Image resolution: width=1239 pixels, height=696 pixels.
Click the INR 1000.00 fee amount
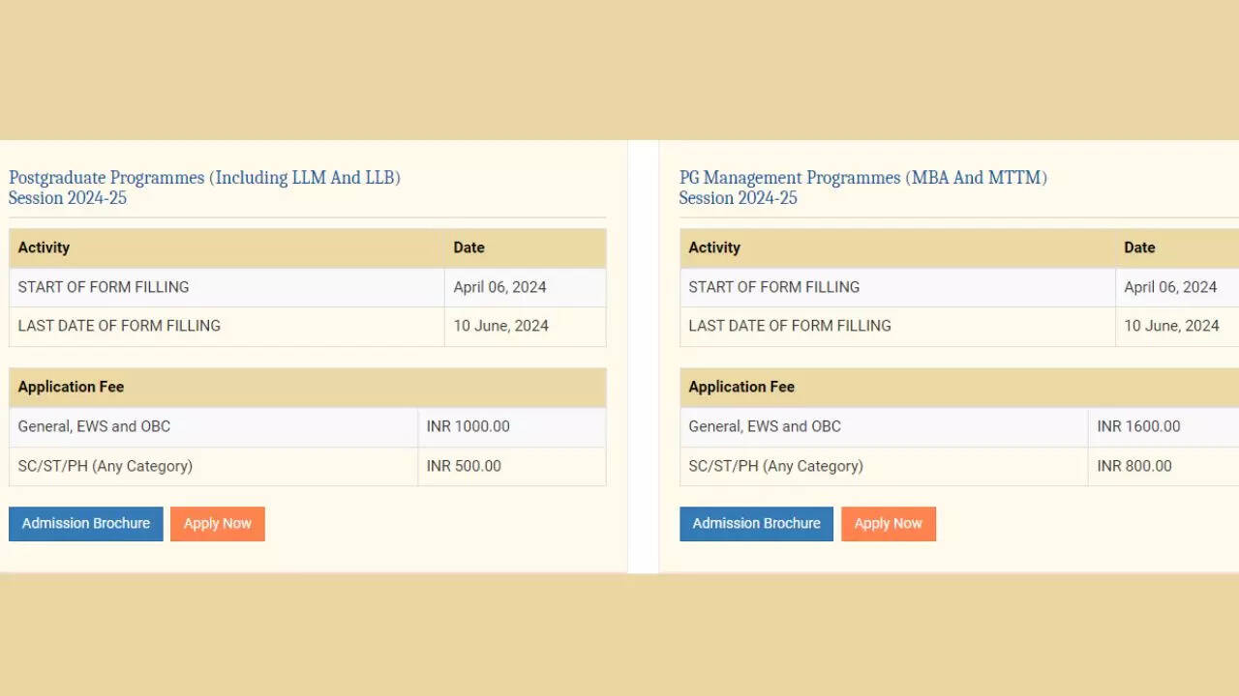point(468,426)
